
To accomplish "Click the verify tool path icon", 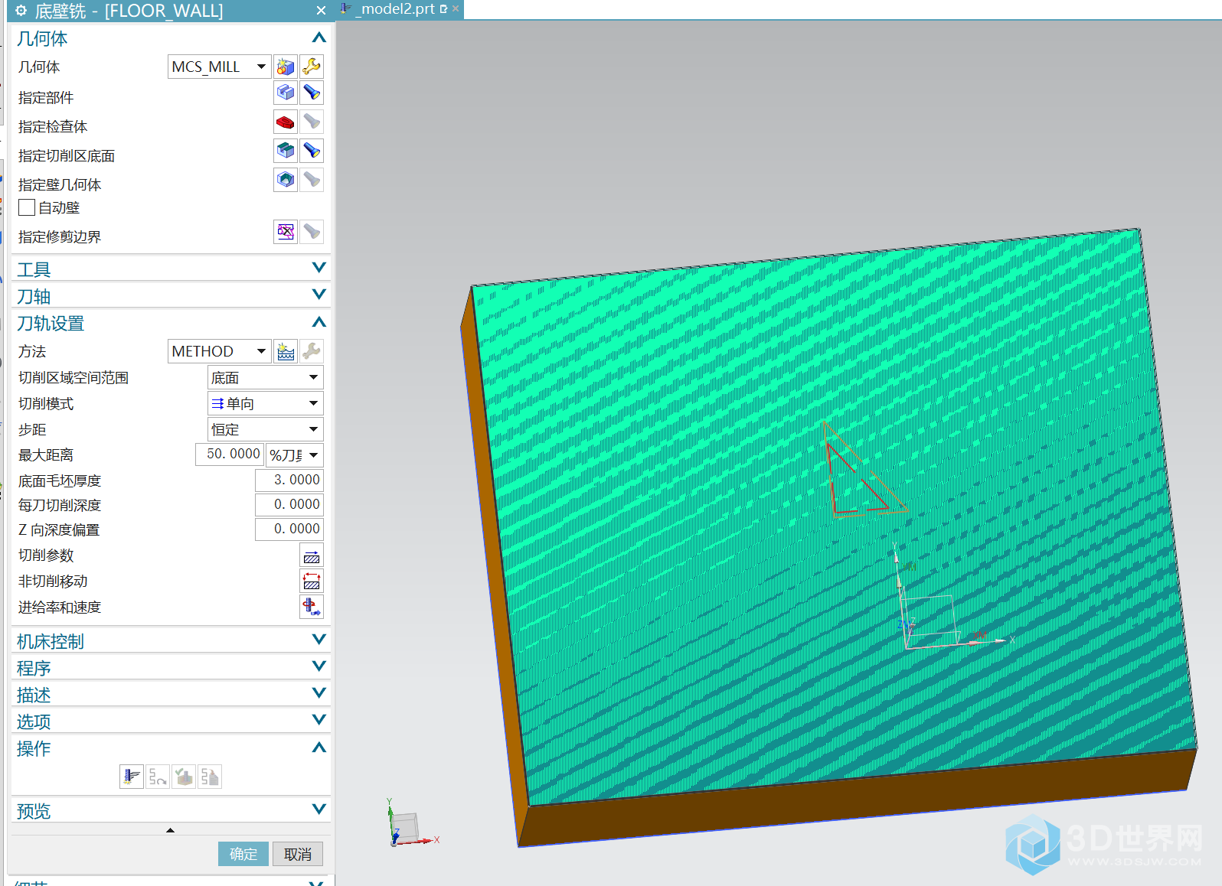I will click(x=184, y=777).
